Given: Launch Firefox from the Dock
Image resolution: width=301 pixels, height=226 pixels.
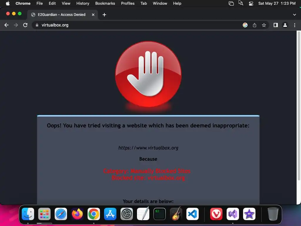Looking at the screenshot, I should [x=77, y=214].
